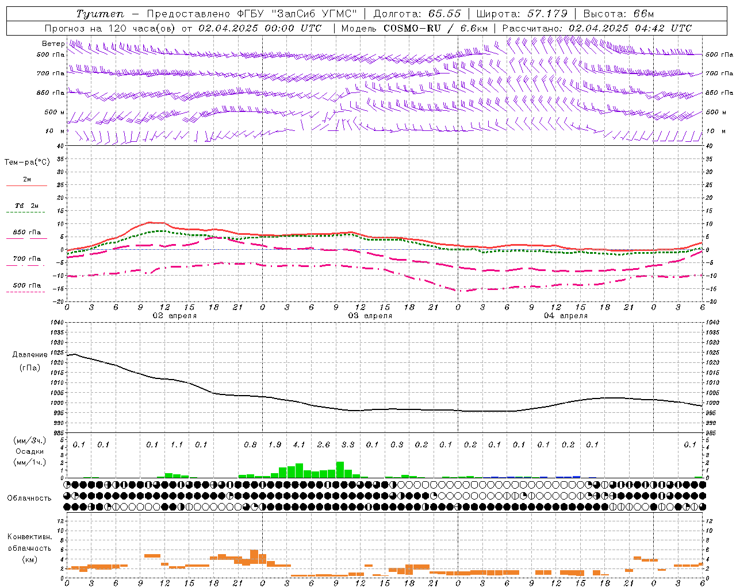
Task: Click the 'Осадки' precipitation label
Action: tap(29, 451)
